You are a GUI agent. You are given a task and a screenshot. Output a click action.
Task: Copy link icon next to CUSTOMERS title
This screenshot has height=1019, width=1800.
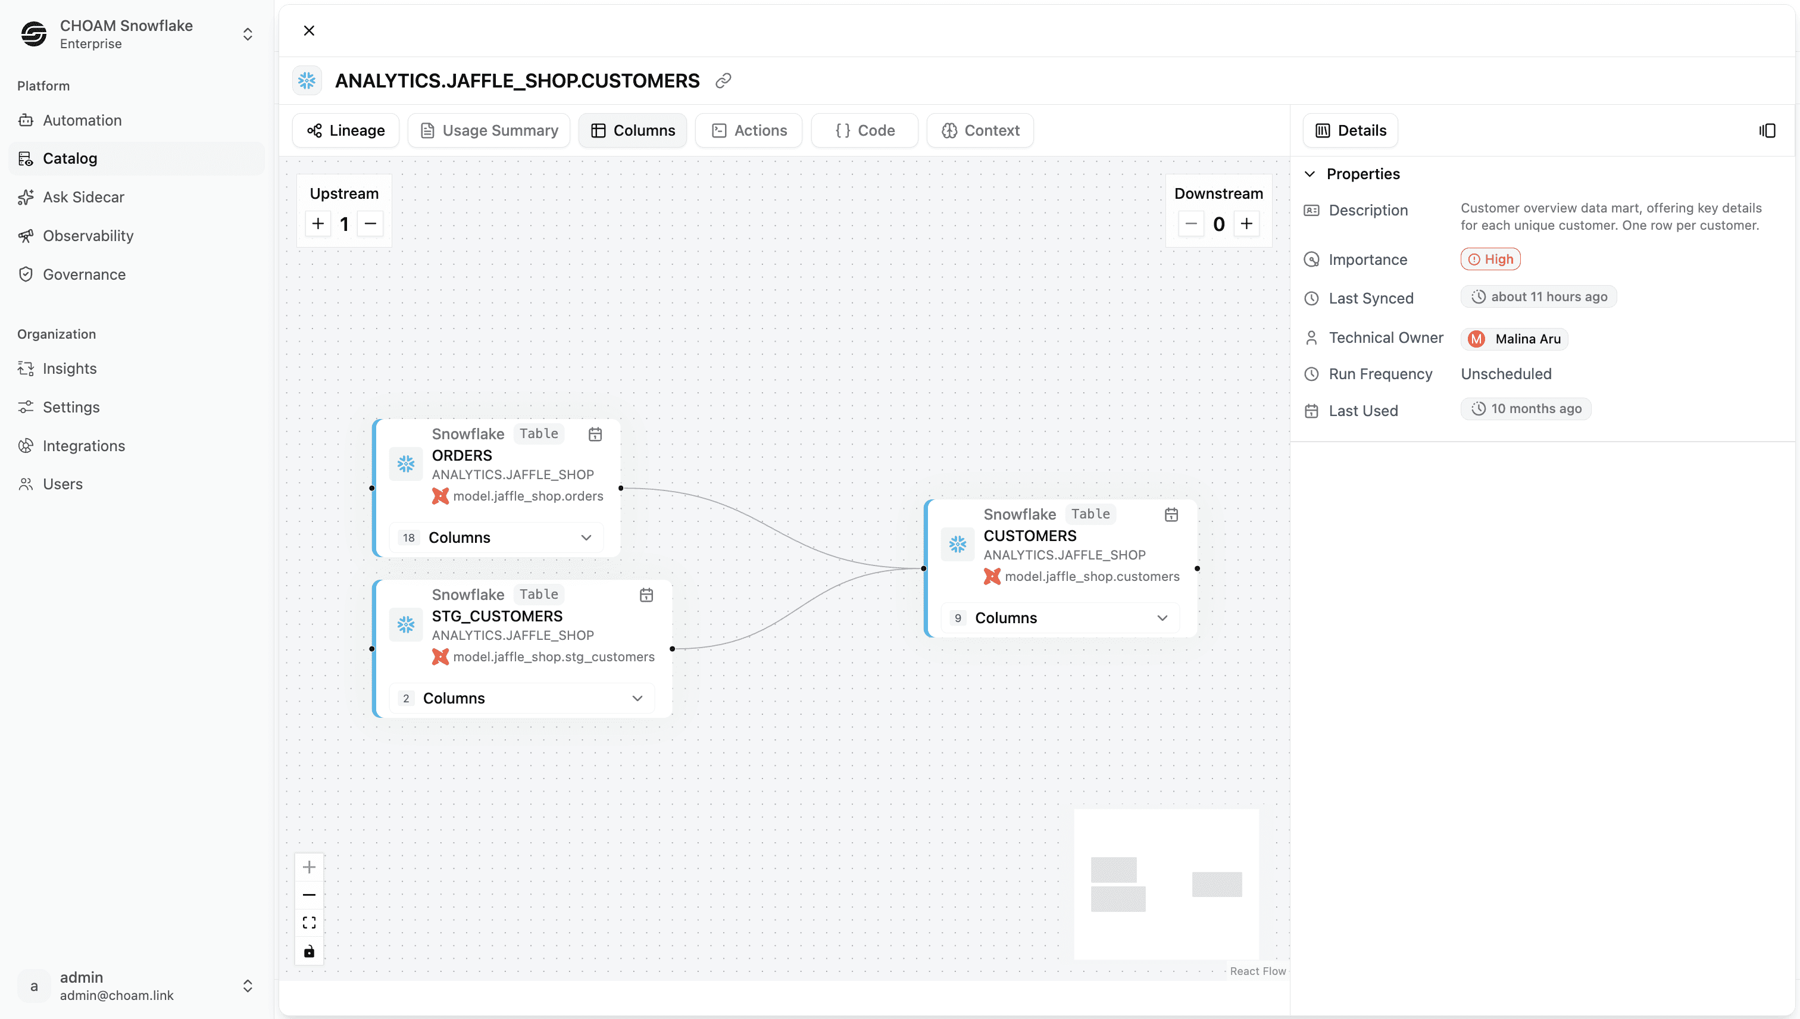coord(723,80)
